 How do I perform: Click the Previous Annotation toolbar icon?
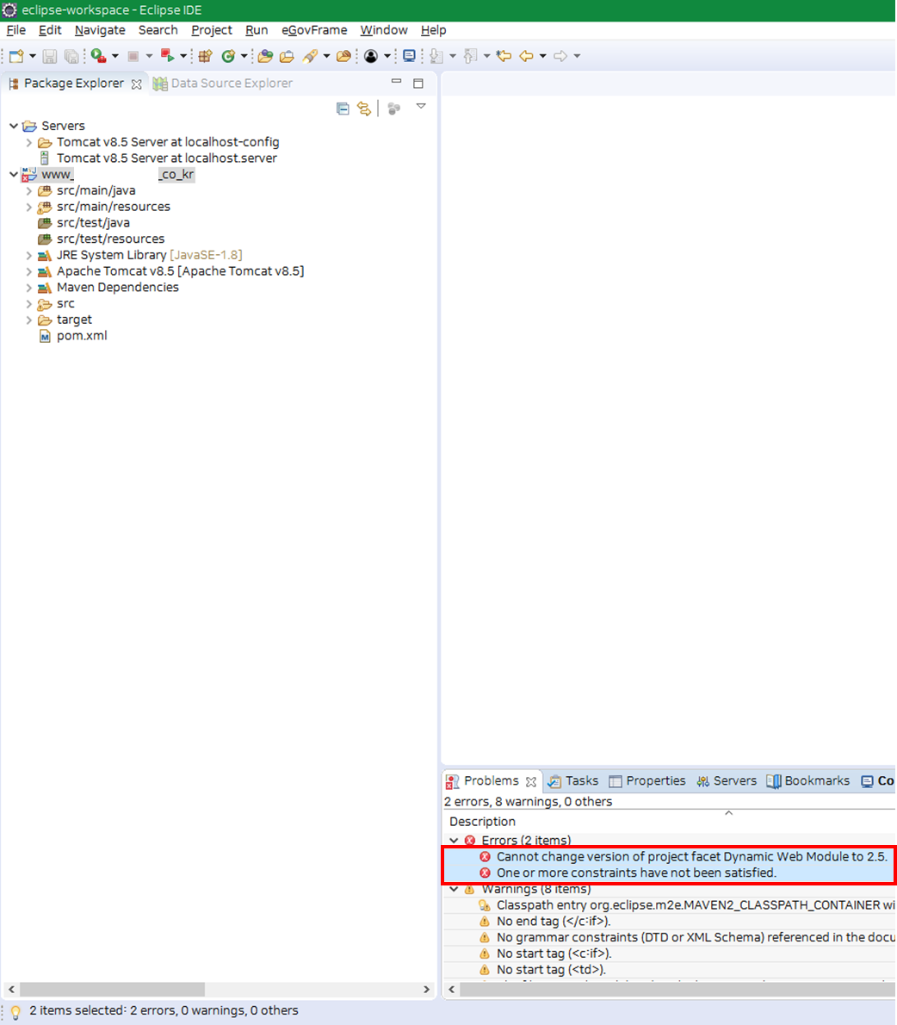[x=470, y=56]
